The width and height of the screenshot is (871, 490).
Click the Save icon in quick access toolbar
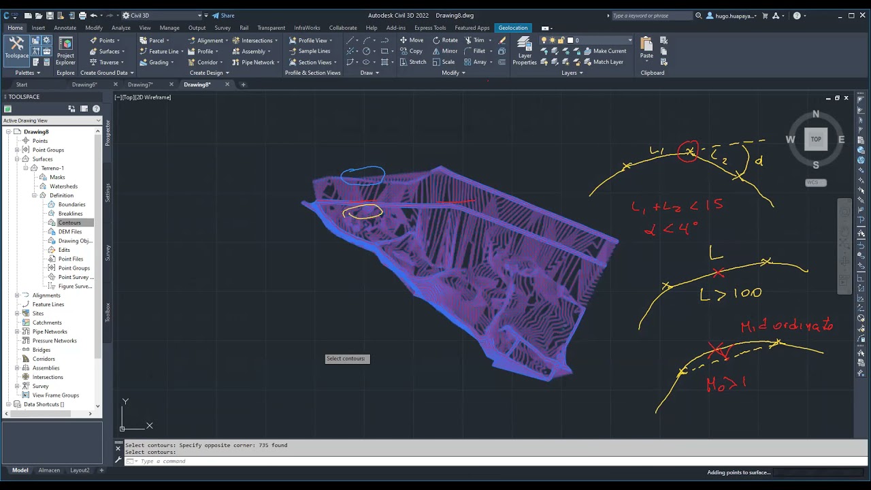tap(50, 16)
